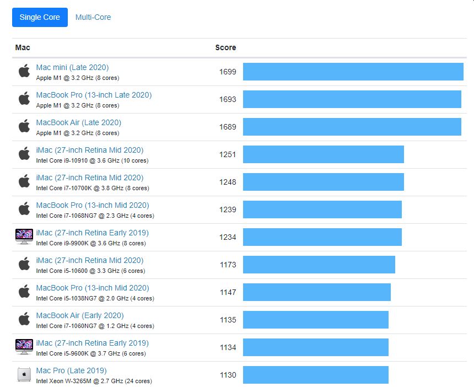Click the text 'Intel Core i5-9600K @ 3.7 GHz (6 cores)'

(x=91, y=353)
